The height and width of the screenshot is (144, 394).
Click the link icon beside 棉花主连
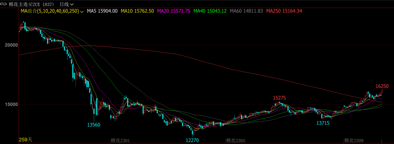coord(4,4)
